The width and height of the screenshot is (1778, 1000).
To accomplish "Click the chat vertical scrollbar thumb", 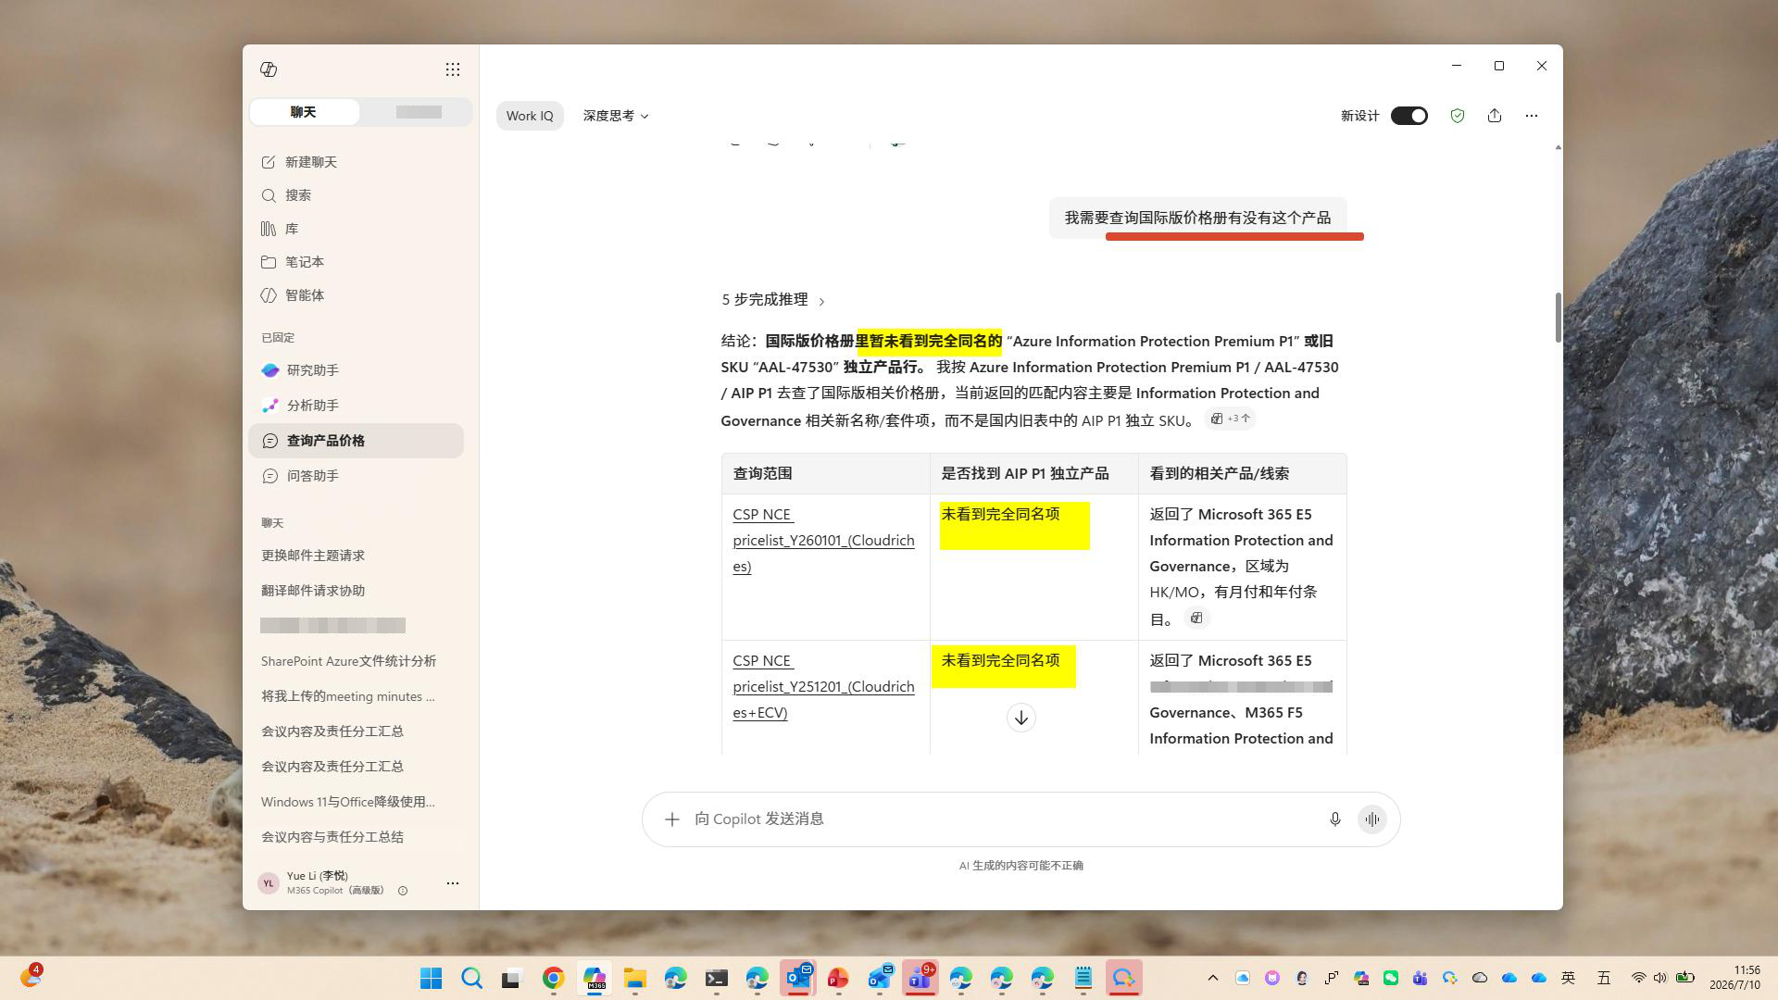I will pyautogui.click(x=1558, y=318).
